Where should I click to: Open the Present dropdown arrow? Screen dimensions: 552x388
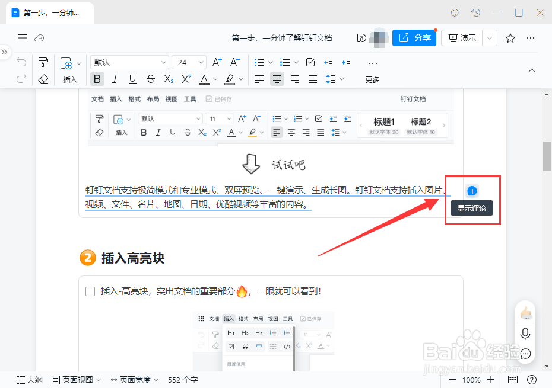click(x=490, y=38)
